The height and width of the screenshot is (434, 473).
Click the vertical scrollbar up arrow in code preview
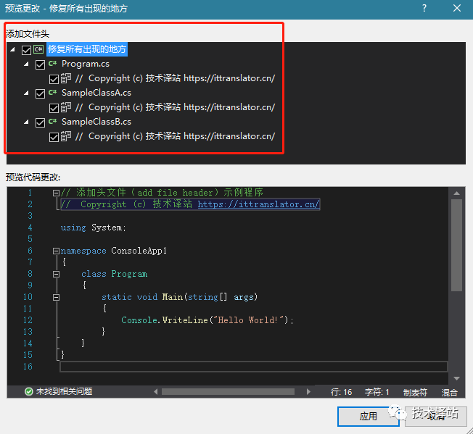457,193
